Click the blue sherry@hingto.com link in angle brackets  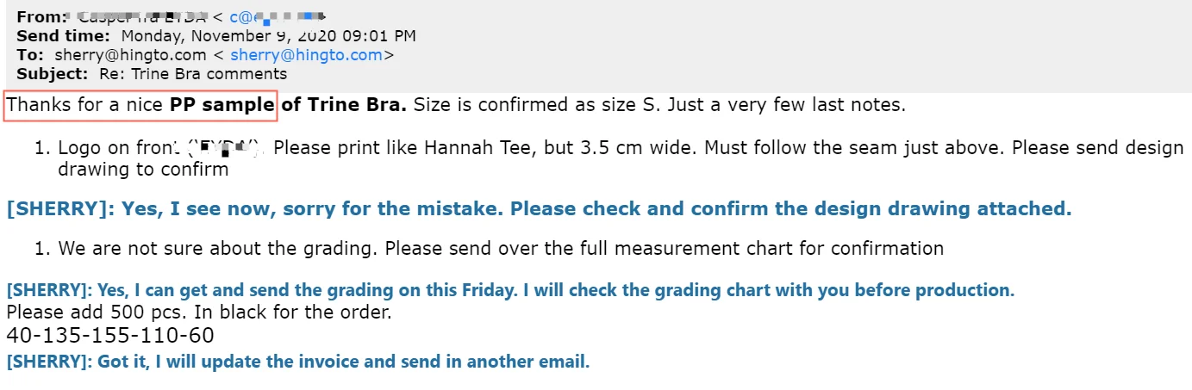(x=305, y=55)
